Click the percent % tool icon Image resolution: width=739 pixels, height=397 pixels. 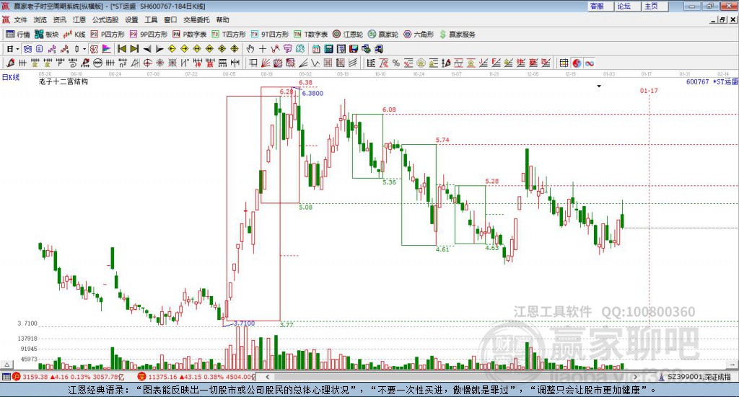tap(396, 63)
